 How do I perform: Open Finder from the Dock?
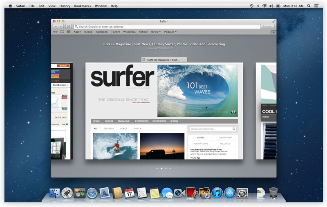[55, 193]
